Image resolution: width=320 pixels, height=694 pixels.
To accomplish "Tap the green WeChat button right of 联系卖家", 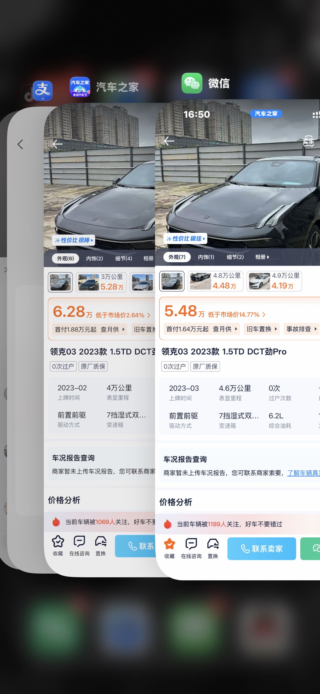I will tap(310, 548).
